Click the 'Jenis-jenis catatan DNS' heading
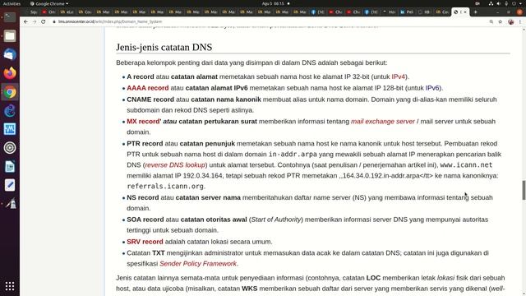 (x=164, y=47)
